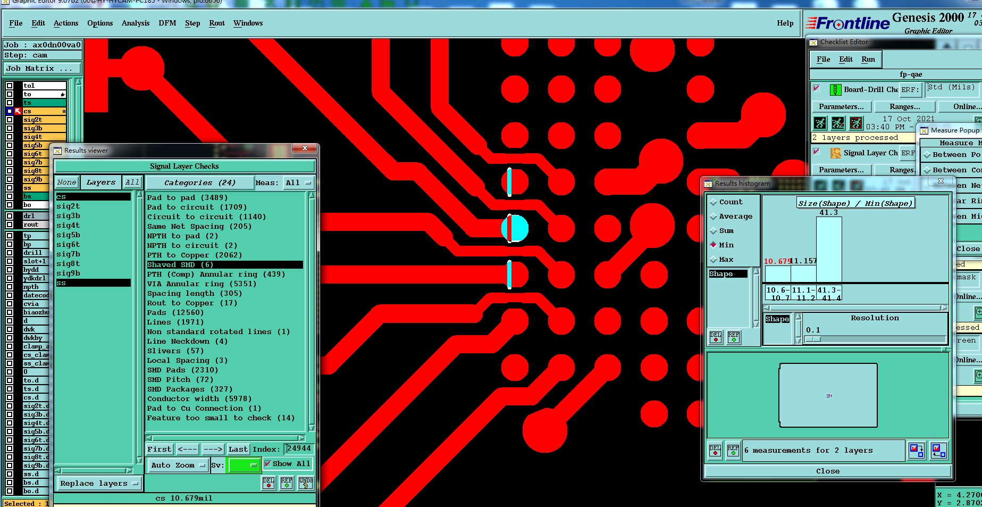The width and height of the screenshot is (982, 507).
Task: Open the Actions menu
Action: point(66,23)
